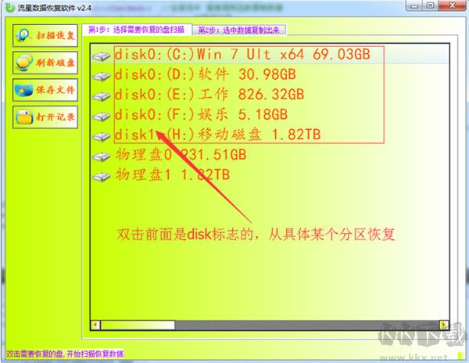Select disk0:(C:)Win 7 Ult x64 69.03GB entry
Viewport: 469px width, 363px height.
(x=242, y=55)
